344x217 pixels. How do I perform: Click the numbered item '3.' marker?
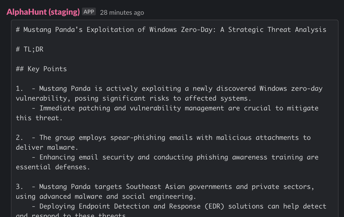click(20, 187)
